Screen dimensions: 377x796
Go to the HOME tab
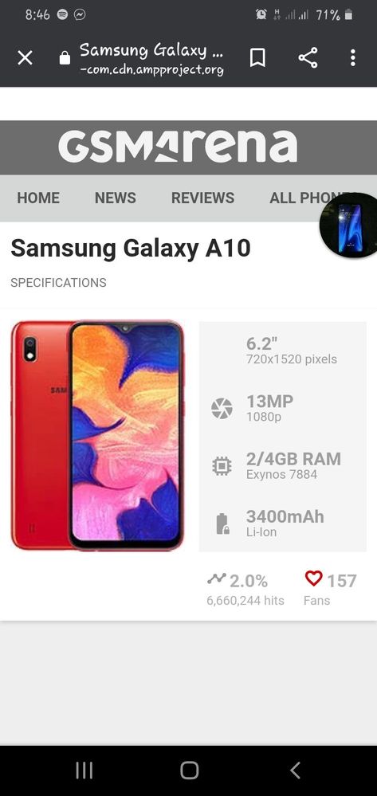(38, 198)
